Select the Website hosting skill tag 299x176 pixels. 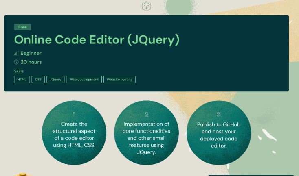120,80
